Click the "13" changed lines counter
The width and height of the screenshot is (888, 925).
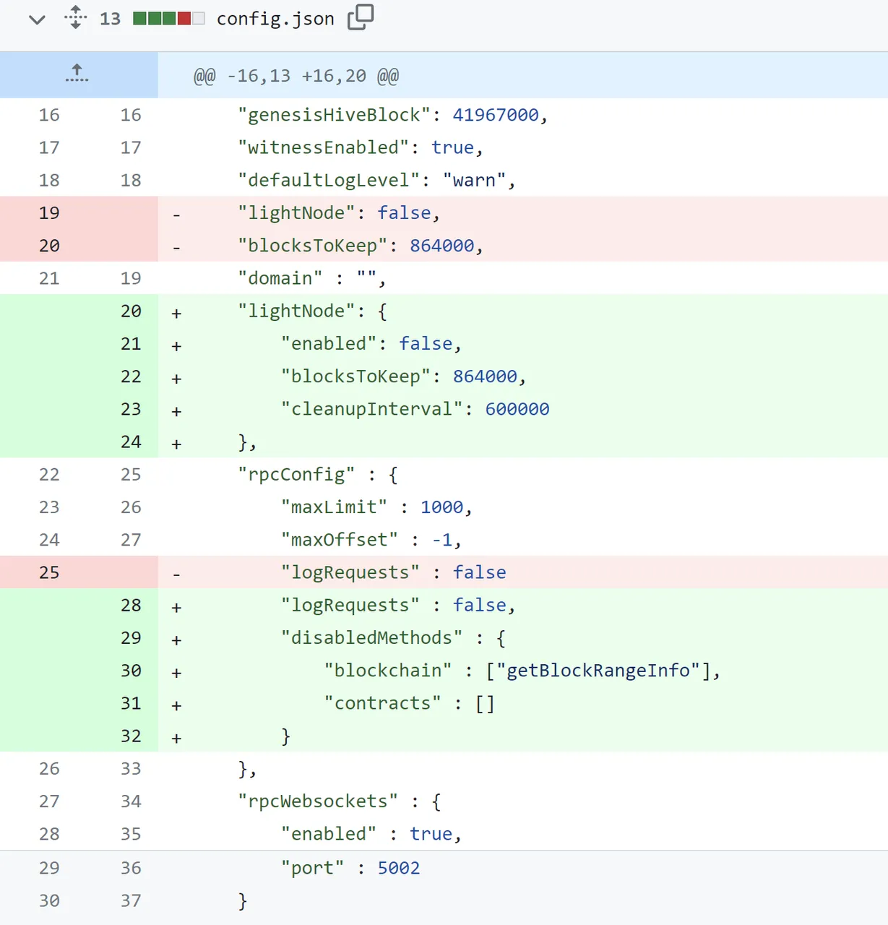click(x=109, y=18)
